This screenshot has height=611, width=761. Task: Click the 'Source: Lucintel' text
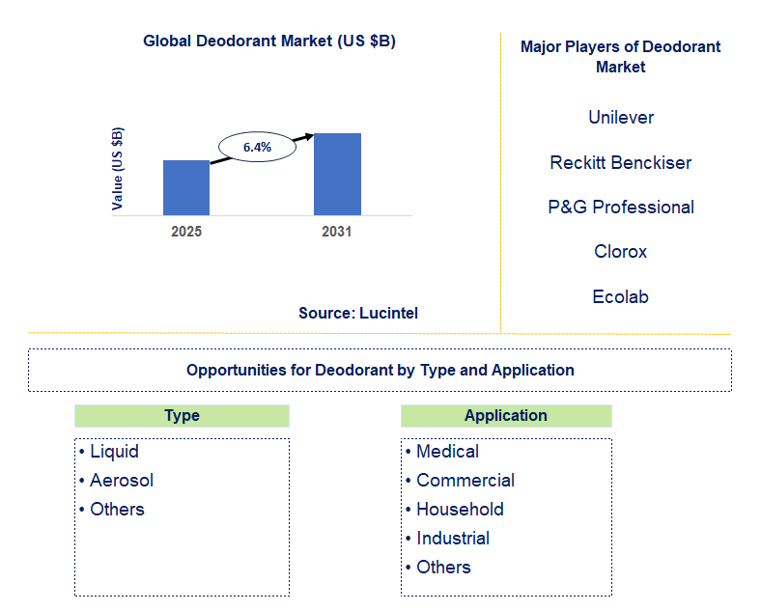(x=358, y=313)
